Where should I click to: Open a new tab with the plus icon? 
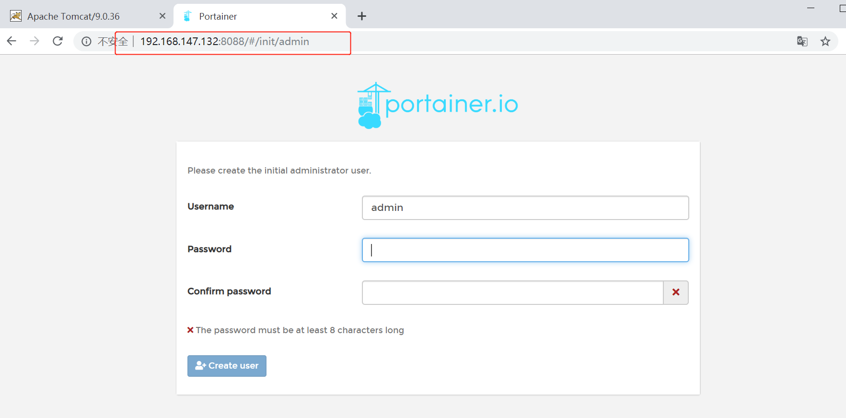(x=362, y=16)
